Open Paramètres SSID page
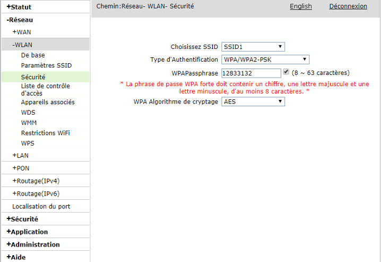 pyautogui.click(x=46, y=65)
